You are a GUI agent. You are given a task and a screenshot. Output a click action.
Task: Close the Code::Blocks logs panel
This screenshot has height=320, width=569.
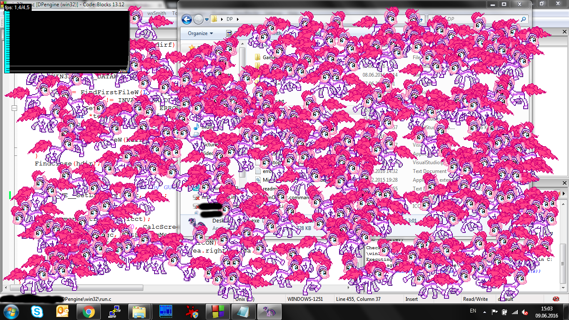tap(565, 183)
